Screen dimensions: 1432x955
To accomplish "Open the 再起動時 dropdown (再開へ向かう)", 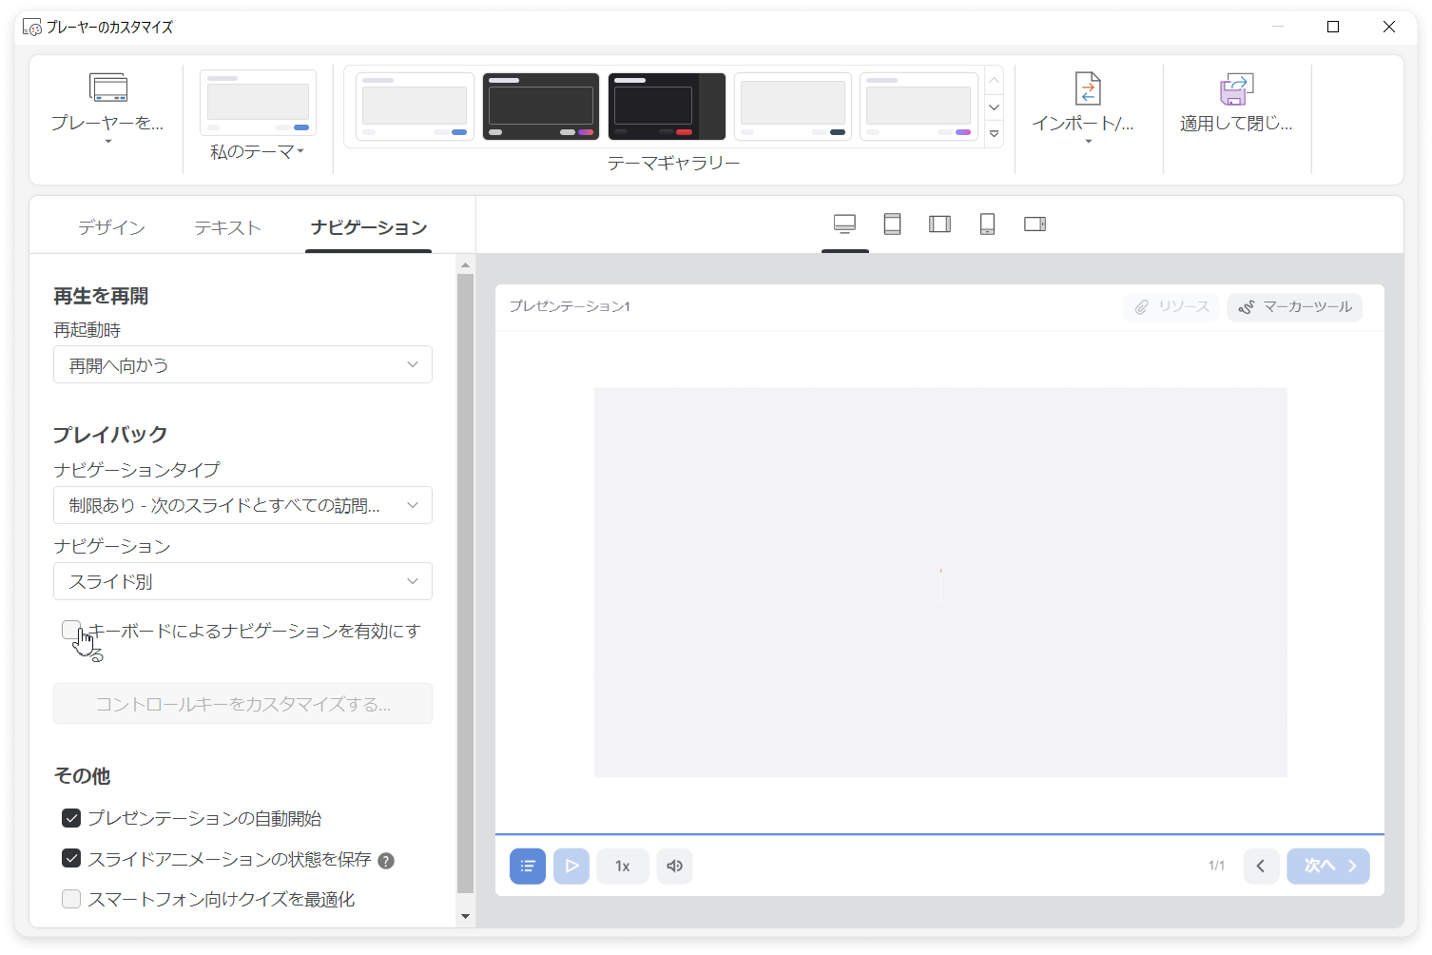I will pos(242,364).
